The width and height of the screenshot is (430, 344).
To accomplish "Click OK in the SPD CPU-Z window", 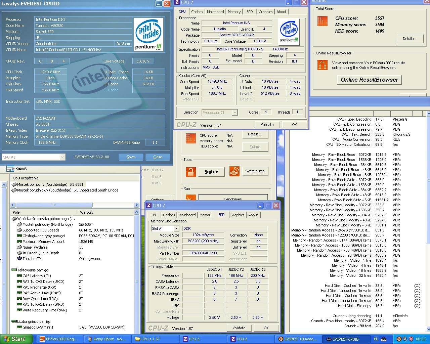I will click(266, 328).
